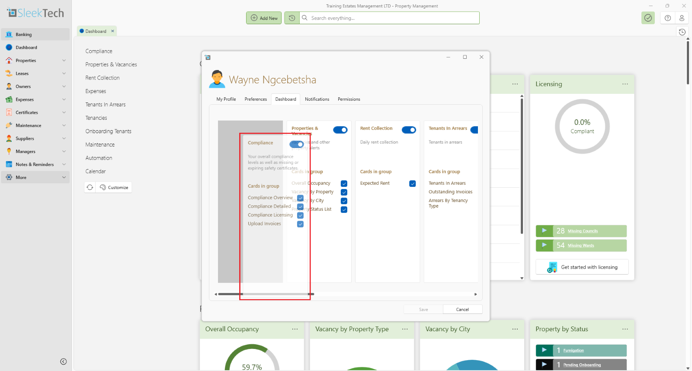The image size is (692, 371).
Task: Open the Pending Onboarding link
Action: [x=582, y=365]
